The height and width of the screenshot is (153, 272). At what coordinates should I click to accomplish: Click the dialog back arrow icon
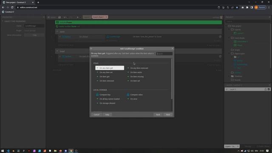[91, 48]
